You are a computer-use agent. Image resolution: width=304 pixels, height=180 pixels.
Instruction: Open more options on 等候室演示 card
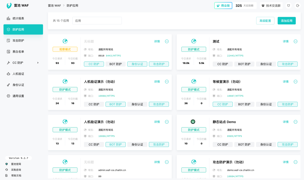[x=296, y=82]
